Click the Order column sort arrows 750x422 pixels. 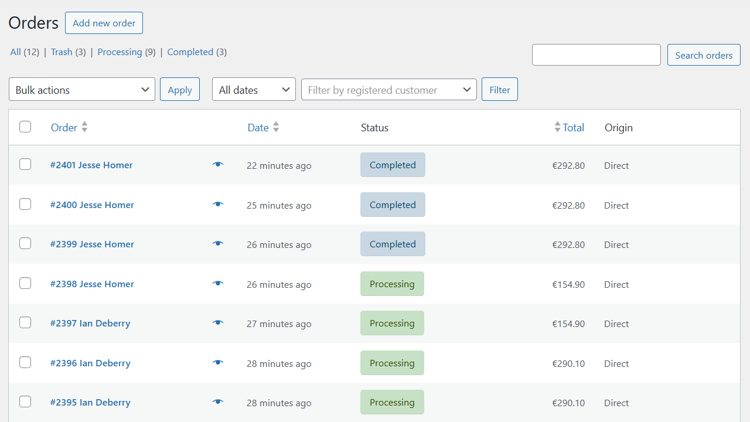coord(84,127)
